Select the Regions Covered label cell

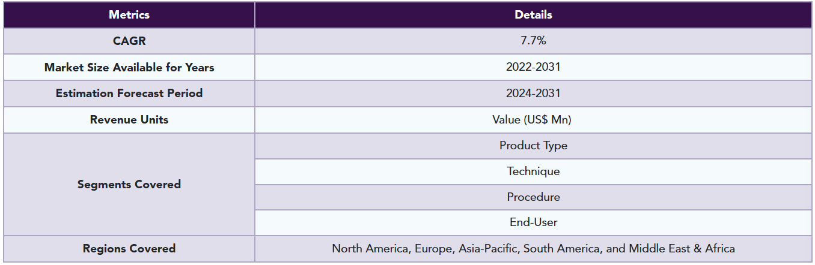point(129,248)
